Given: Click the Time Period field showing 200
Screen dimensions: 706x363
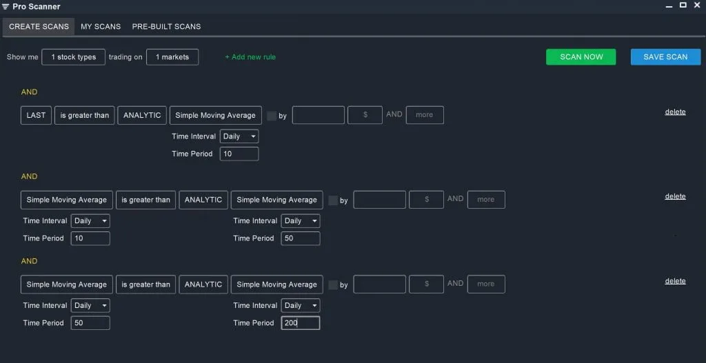Looking at the screenshot, I should pos(301,323).
